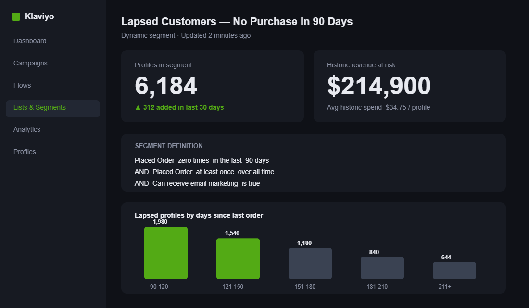Select the $214,900 revenue figure
The height and width of the screenshot is (308, 529).
379,86
